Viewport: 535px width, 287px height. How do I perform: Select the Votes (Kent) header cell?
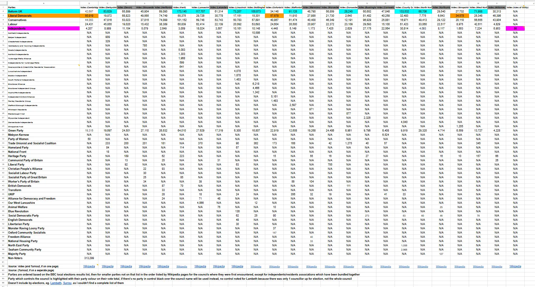pos(182,7)
